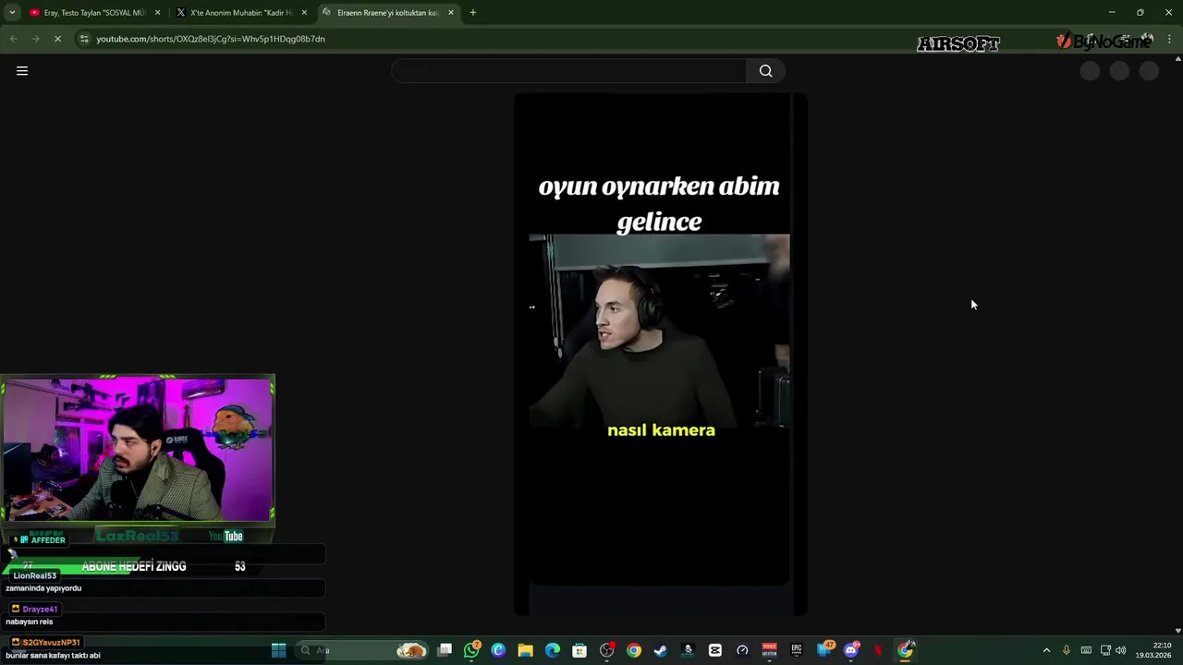The image size is (1183, 665).
Task: Open the volume control tray icon
Action: 1121,650
